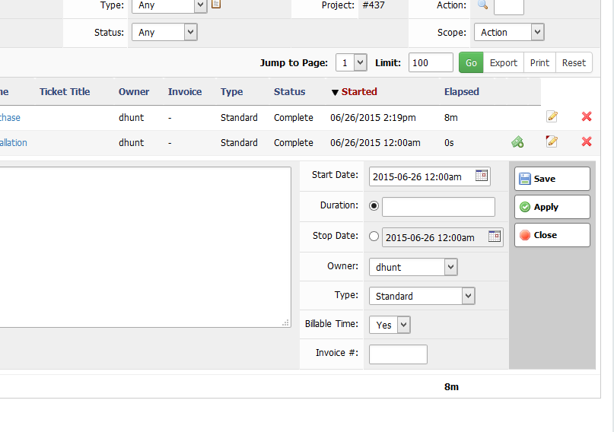Open the Start Date calendar picker
Viewport: 614px width, 432px height.
481,176
